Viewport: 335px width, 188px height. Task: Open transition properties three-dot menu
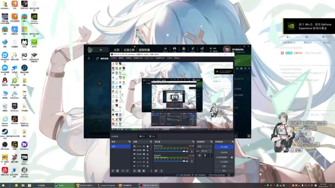point(210,155)
